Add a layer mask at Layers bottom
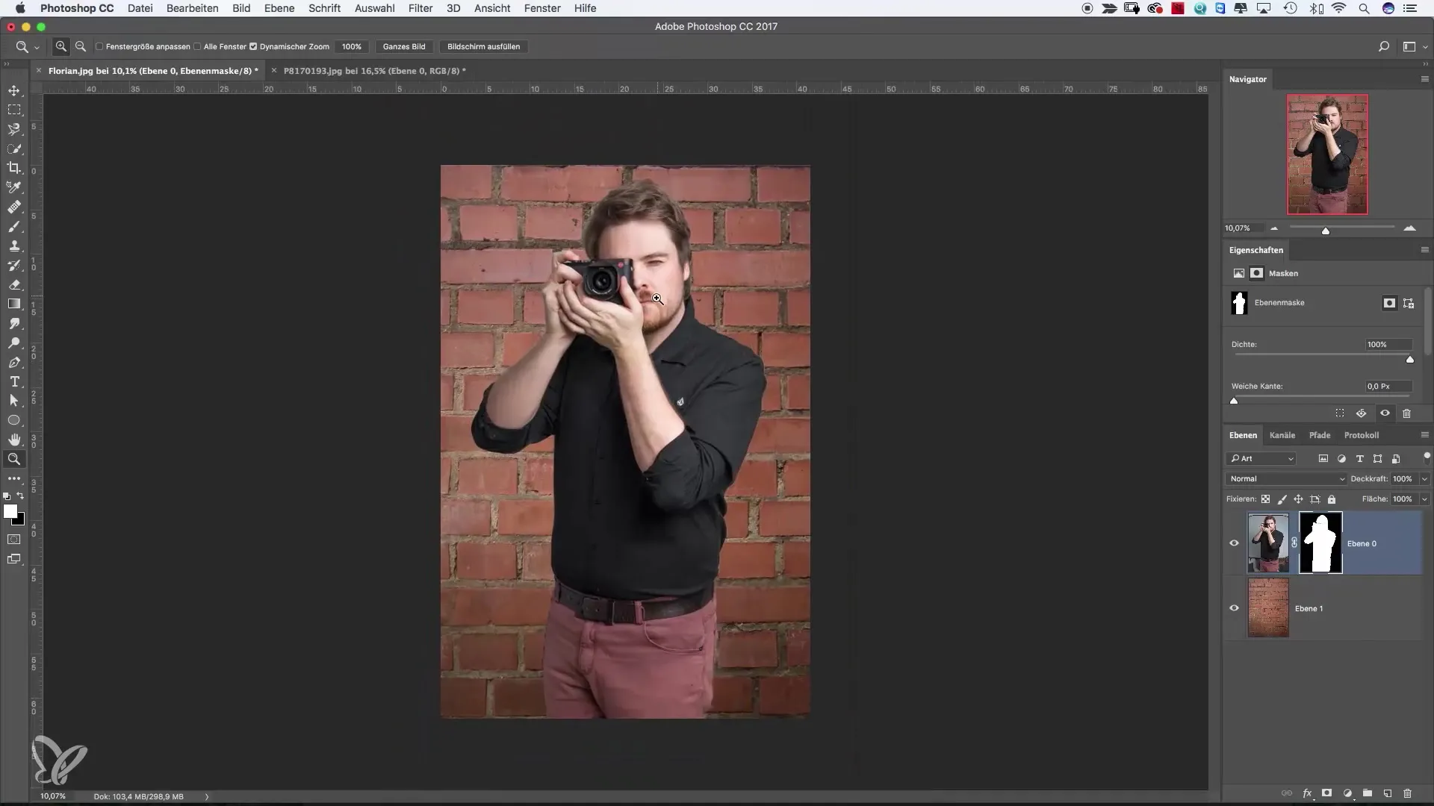This screenshot has height=806, width=1434. point(1327,793)
